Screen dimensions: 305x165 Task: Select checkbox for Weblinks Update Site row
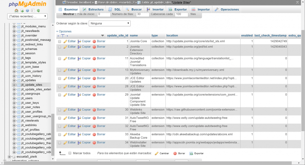(x=60, y=110)
